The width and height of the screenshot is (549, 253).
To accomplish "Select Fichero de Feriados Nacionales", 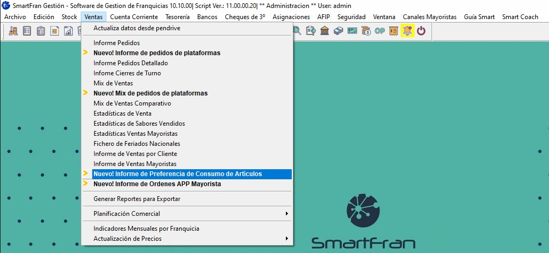I will (x=187, y=144).
